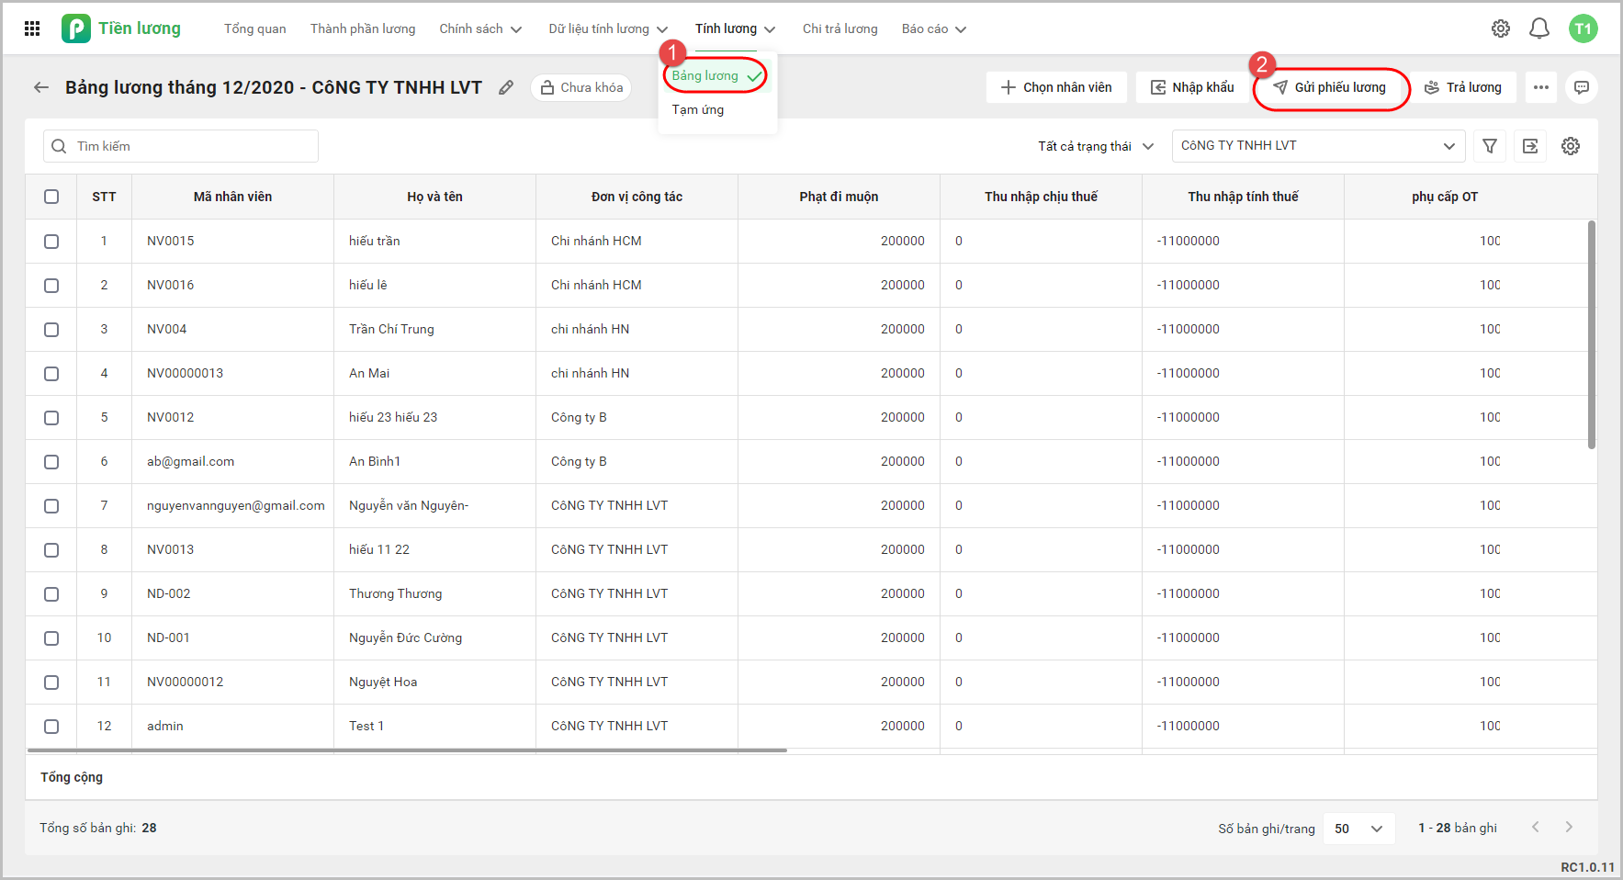Open the notifications bell

1538,28
